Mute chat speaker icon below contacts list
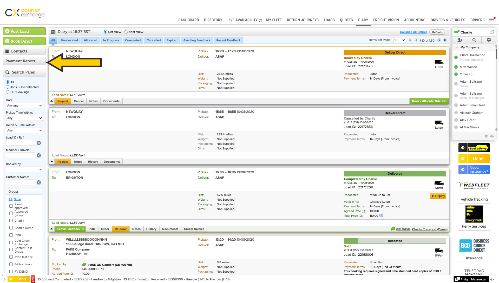The image size is (499, 283). [492, 136]
